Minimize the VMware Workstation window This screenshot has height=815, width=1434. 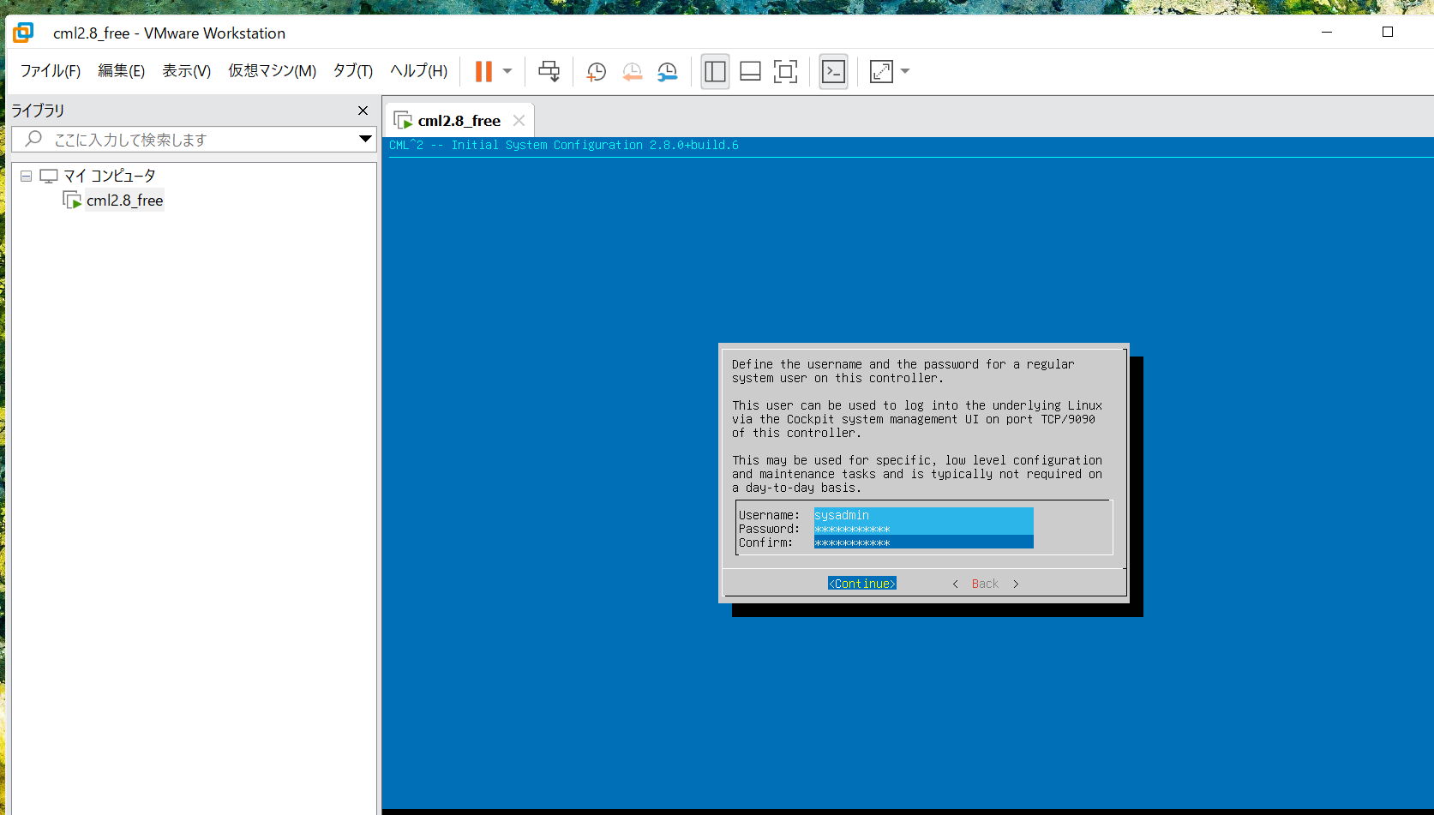[x=1327, y=33]
